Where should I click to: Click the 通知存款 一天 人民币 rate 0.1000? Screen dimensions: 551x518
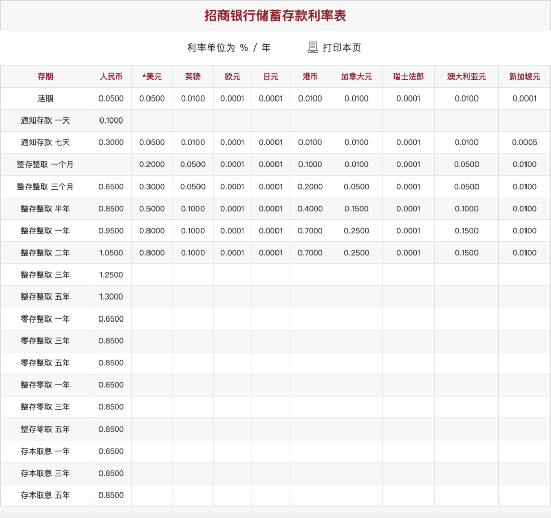(x=111, y=120)
